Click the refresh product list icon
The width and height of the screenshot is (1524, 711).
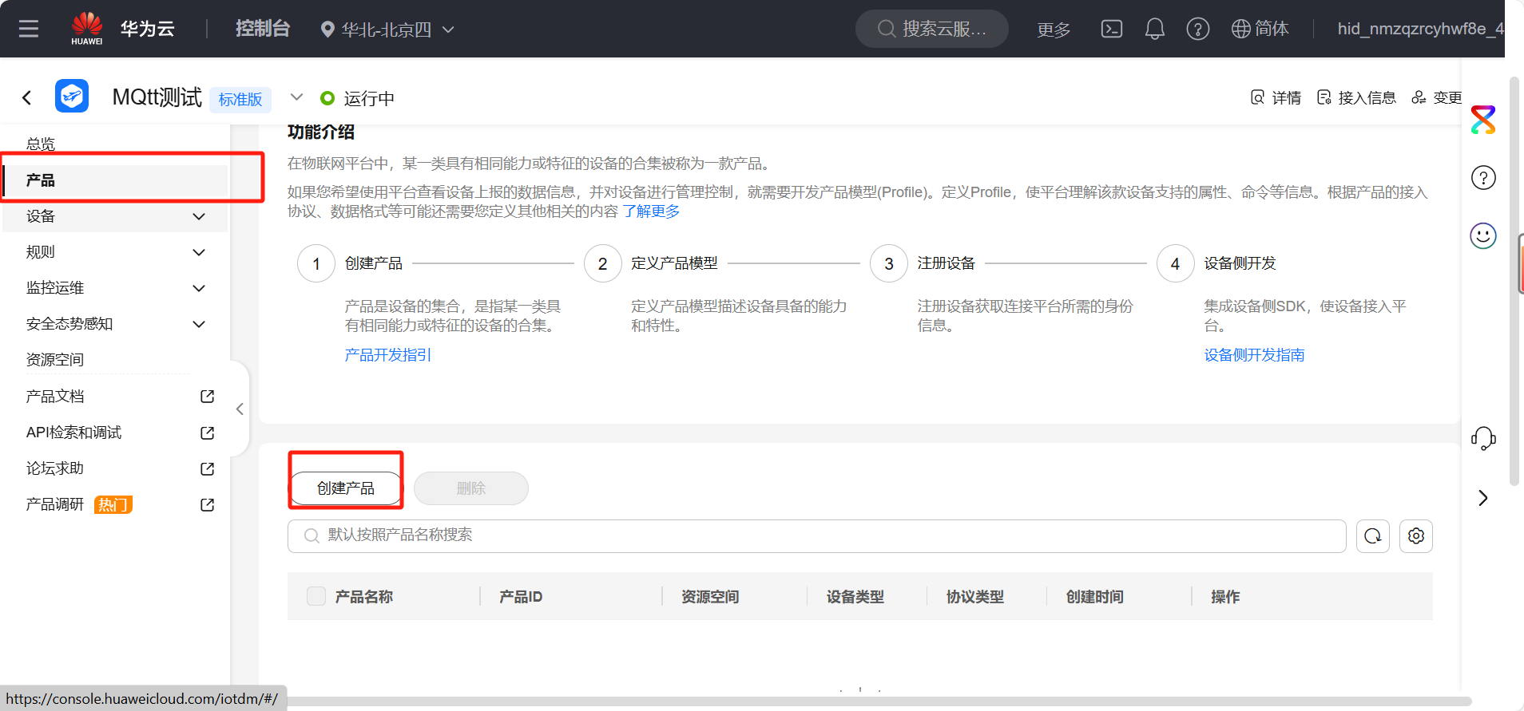[1372, 536]
